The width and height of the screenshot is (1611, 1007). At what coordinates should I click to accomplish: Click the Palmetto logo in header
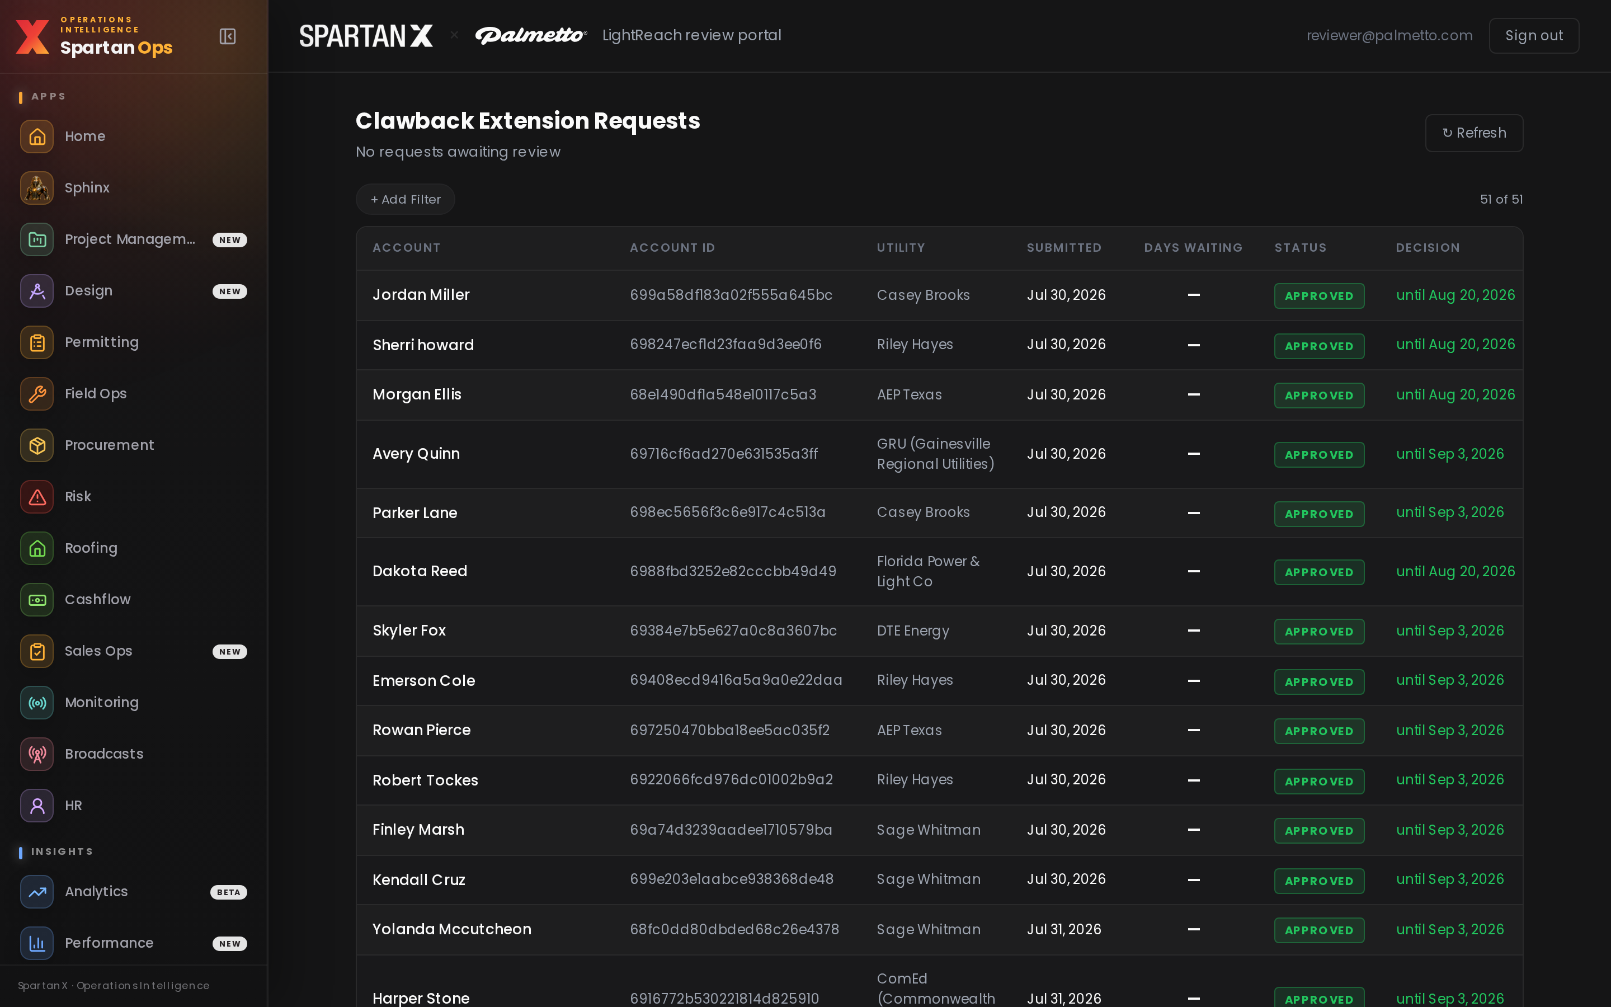(530, 35)
